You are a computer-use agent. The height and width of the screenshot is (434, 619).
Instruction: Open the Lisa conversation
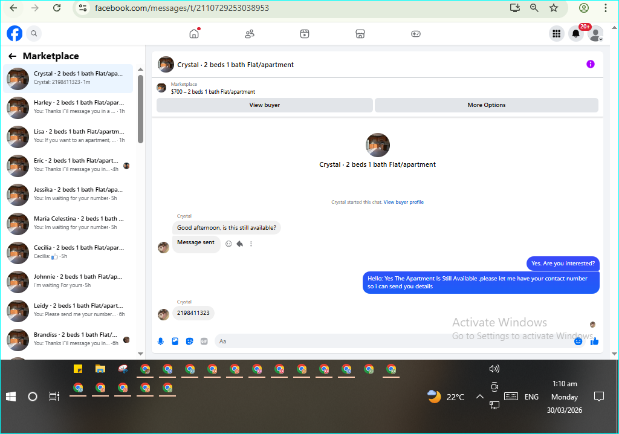pyautogui.click(x=68, y=136)
